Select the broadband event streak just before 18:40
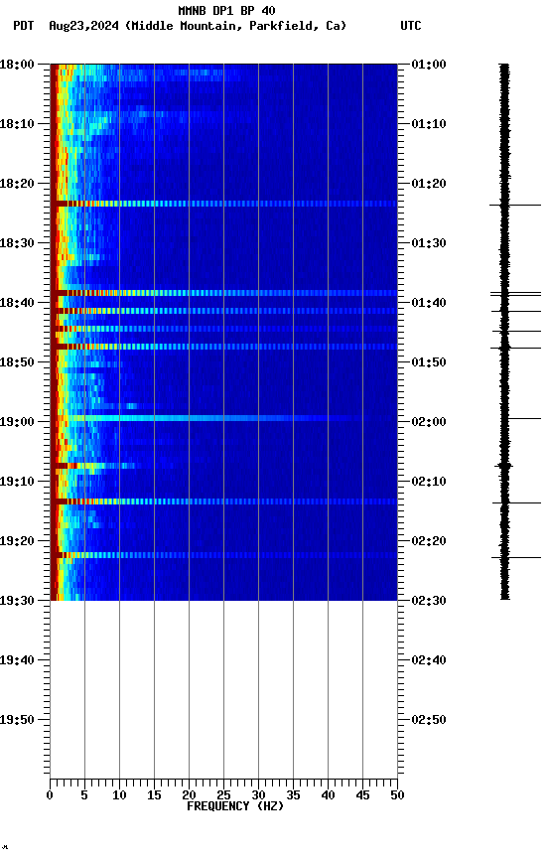 click(x=223, y=293)
